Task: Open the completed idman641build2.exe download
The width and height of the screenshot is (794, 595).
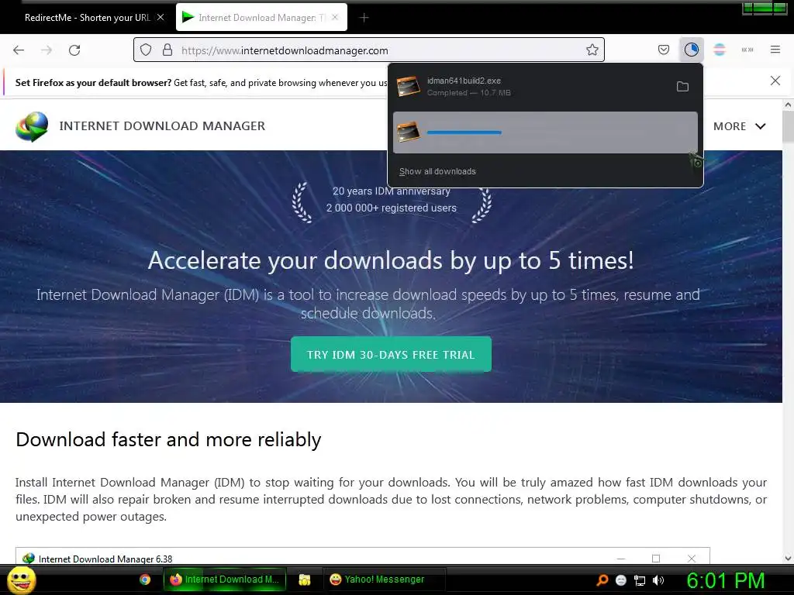Action: click(532, 87)
